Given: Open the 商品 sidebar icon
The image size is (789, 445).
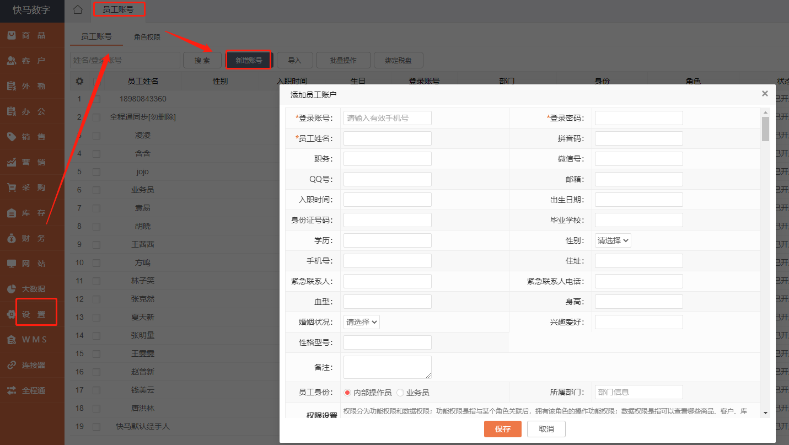Looking at the screenshot, I should point(11,35).
